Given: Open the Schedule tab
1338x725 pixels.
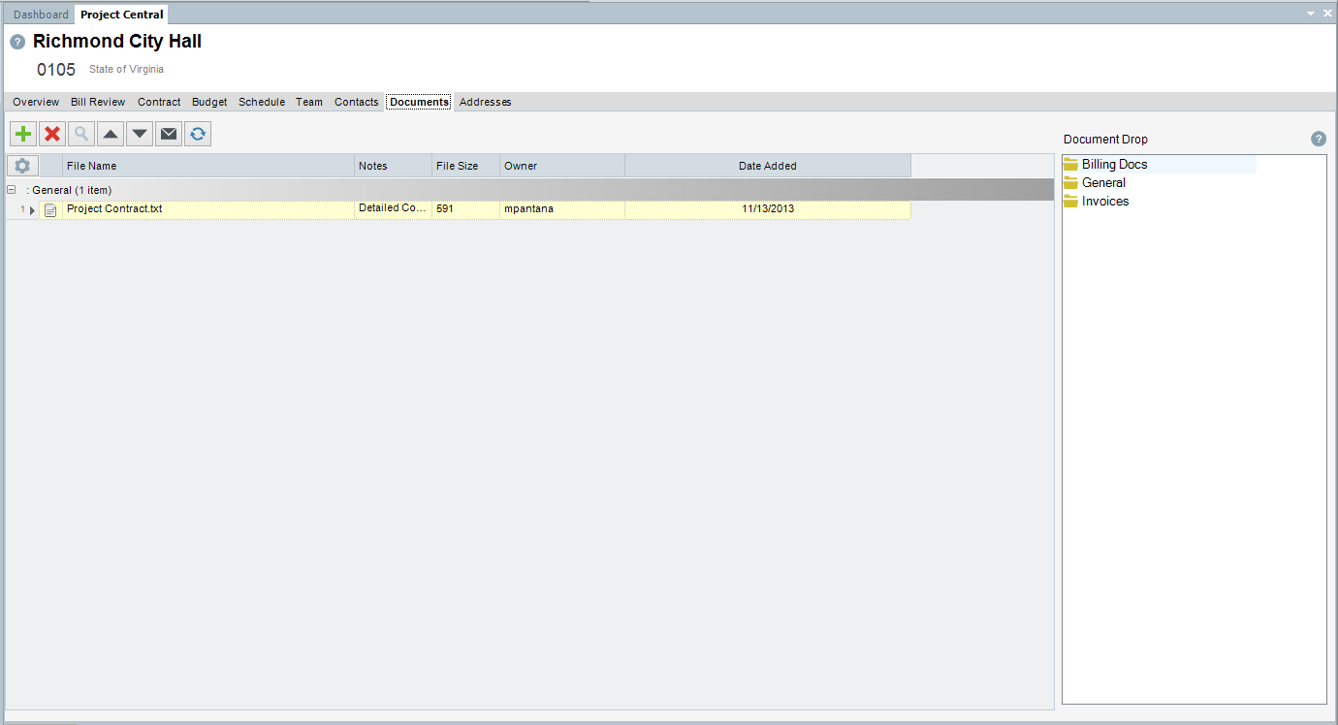Looking at the screenshot, I should (x=262, y=102).
